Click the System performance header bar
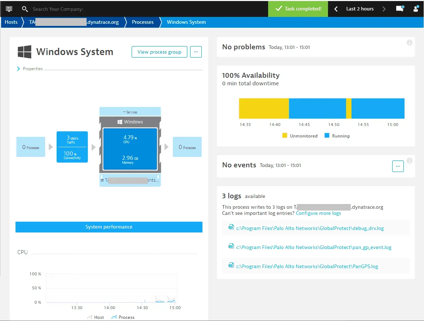Viewport: 424px width, 321px height. click(x=109, y=227)
